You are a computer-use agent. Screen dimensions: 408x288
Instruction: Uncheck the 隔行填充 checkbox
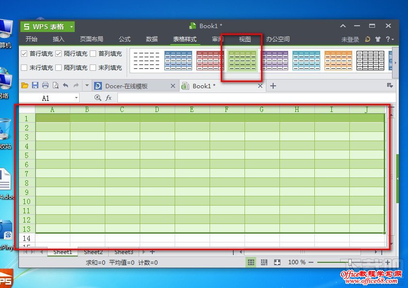coord(59,54)
